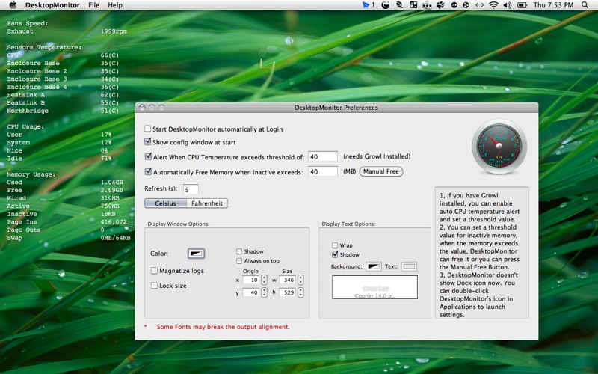The width and height of the screenshot is (598, 374).
Task: Toggle Automatically Free Memory checkbox
Action: point(148,171)
